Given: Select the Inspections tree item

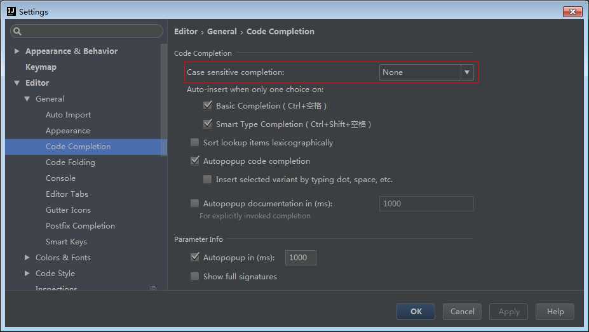Looking at the screenshot, I should point(57,288).
